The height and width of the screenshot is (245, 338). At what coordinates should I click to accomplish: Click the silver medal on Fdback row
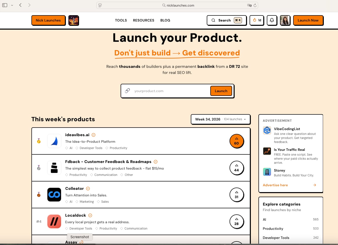pyautogui.click(x=39, y=168)
